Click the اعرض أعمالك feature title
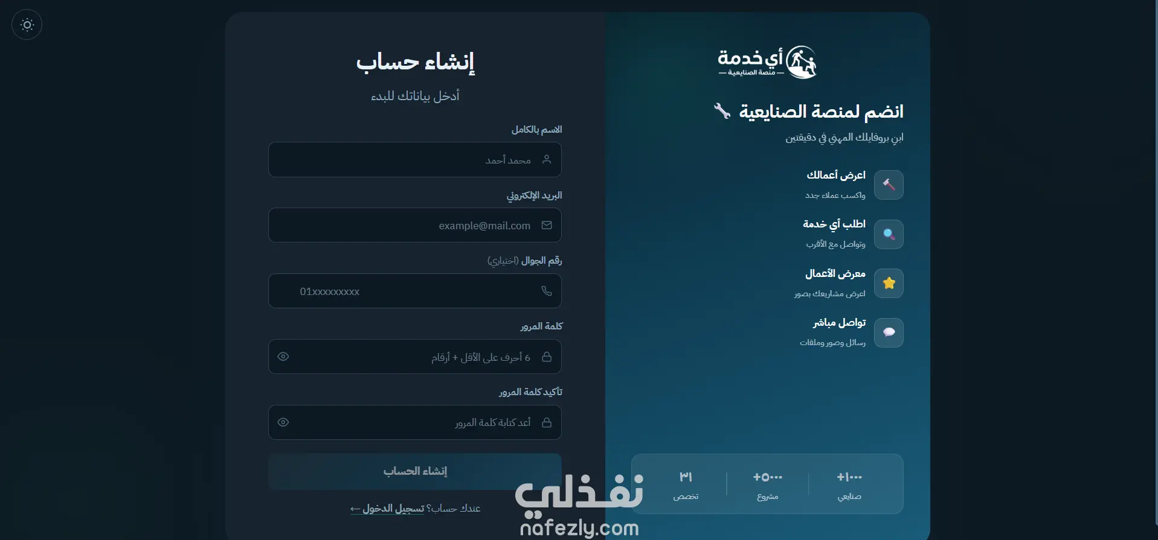 (x=836, y=175)
